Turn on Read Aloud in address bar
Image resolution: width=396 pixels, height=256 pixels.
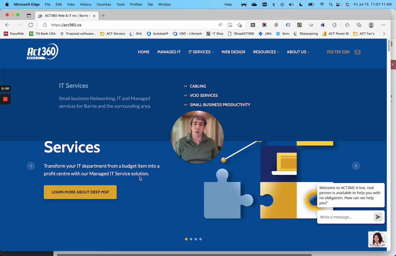point(220,25)
